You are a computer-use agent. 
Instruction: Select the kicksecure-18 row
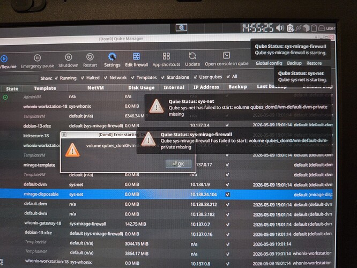point(36,136)
